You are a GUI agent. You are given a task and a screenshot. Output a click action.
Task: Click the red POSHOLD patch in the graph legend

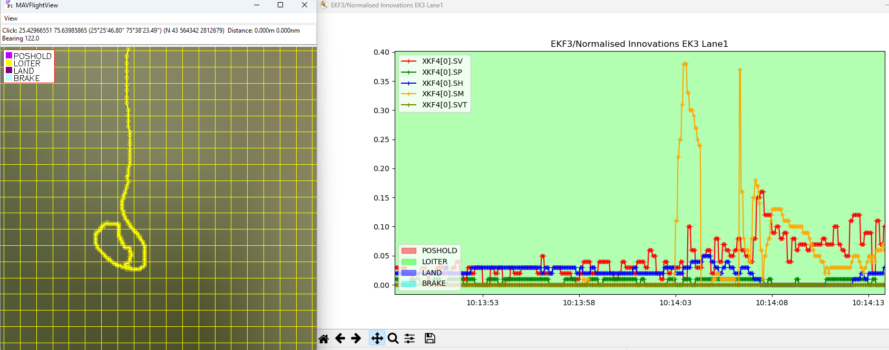click(x=409, y=251)
